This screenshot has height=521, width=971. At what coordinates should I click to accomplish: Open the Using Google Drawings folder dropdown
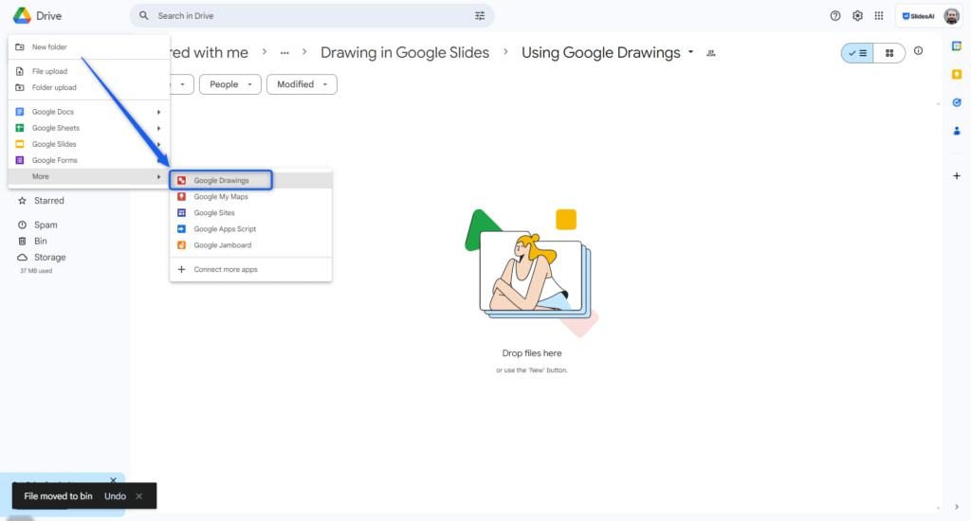(690, 52)
